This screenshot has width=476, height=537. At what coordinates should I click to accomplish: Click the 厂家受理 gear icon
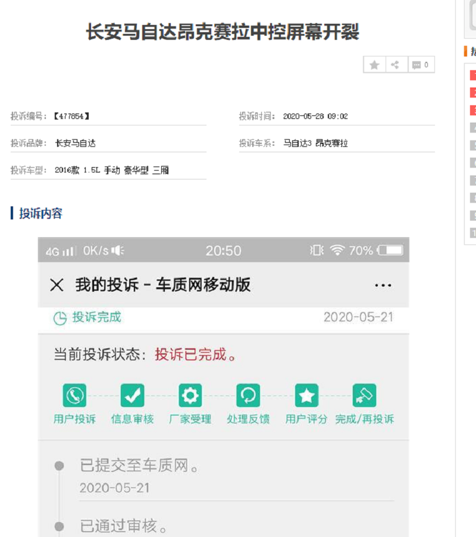[x=190, y=395]
